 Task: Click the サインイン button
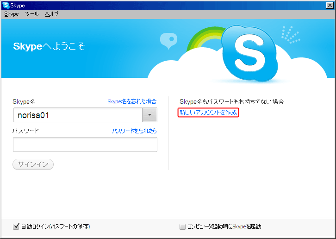click(x=33, y=164)
